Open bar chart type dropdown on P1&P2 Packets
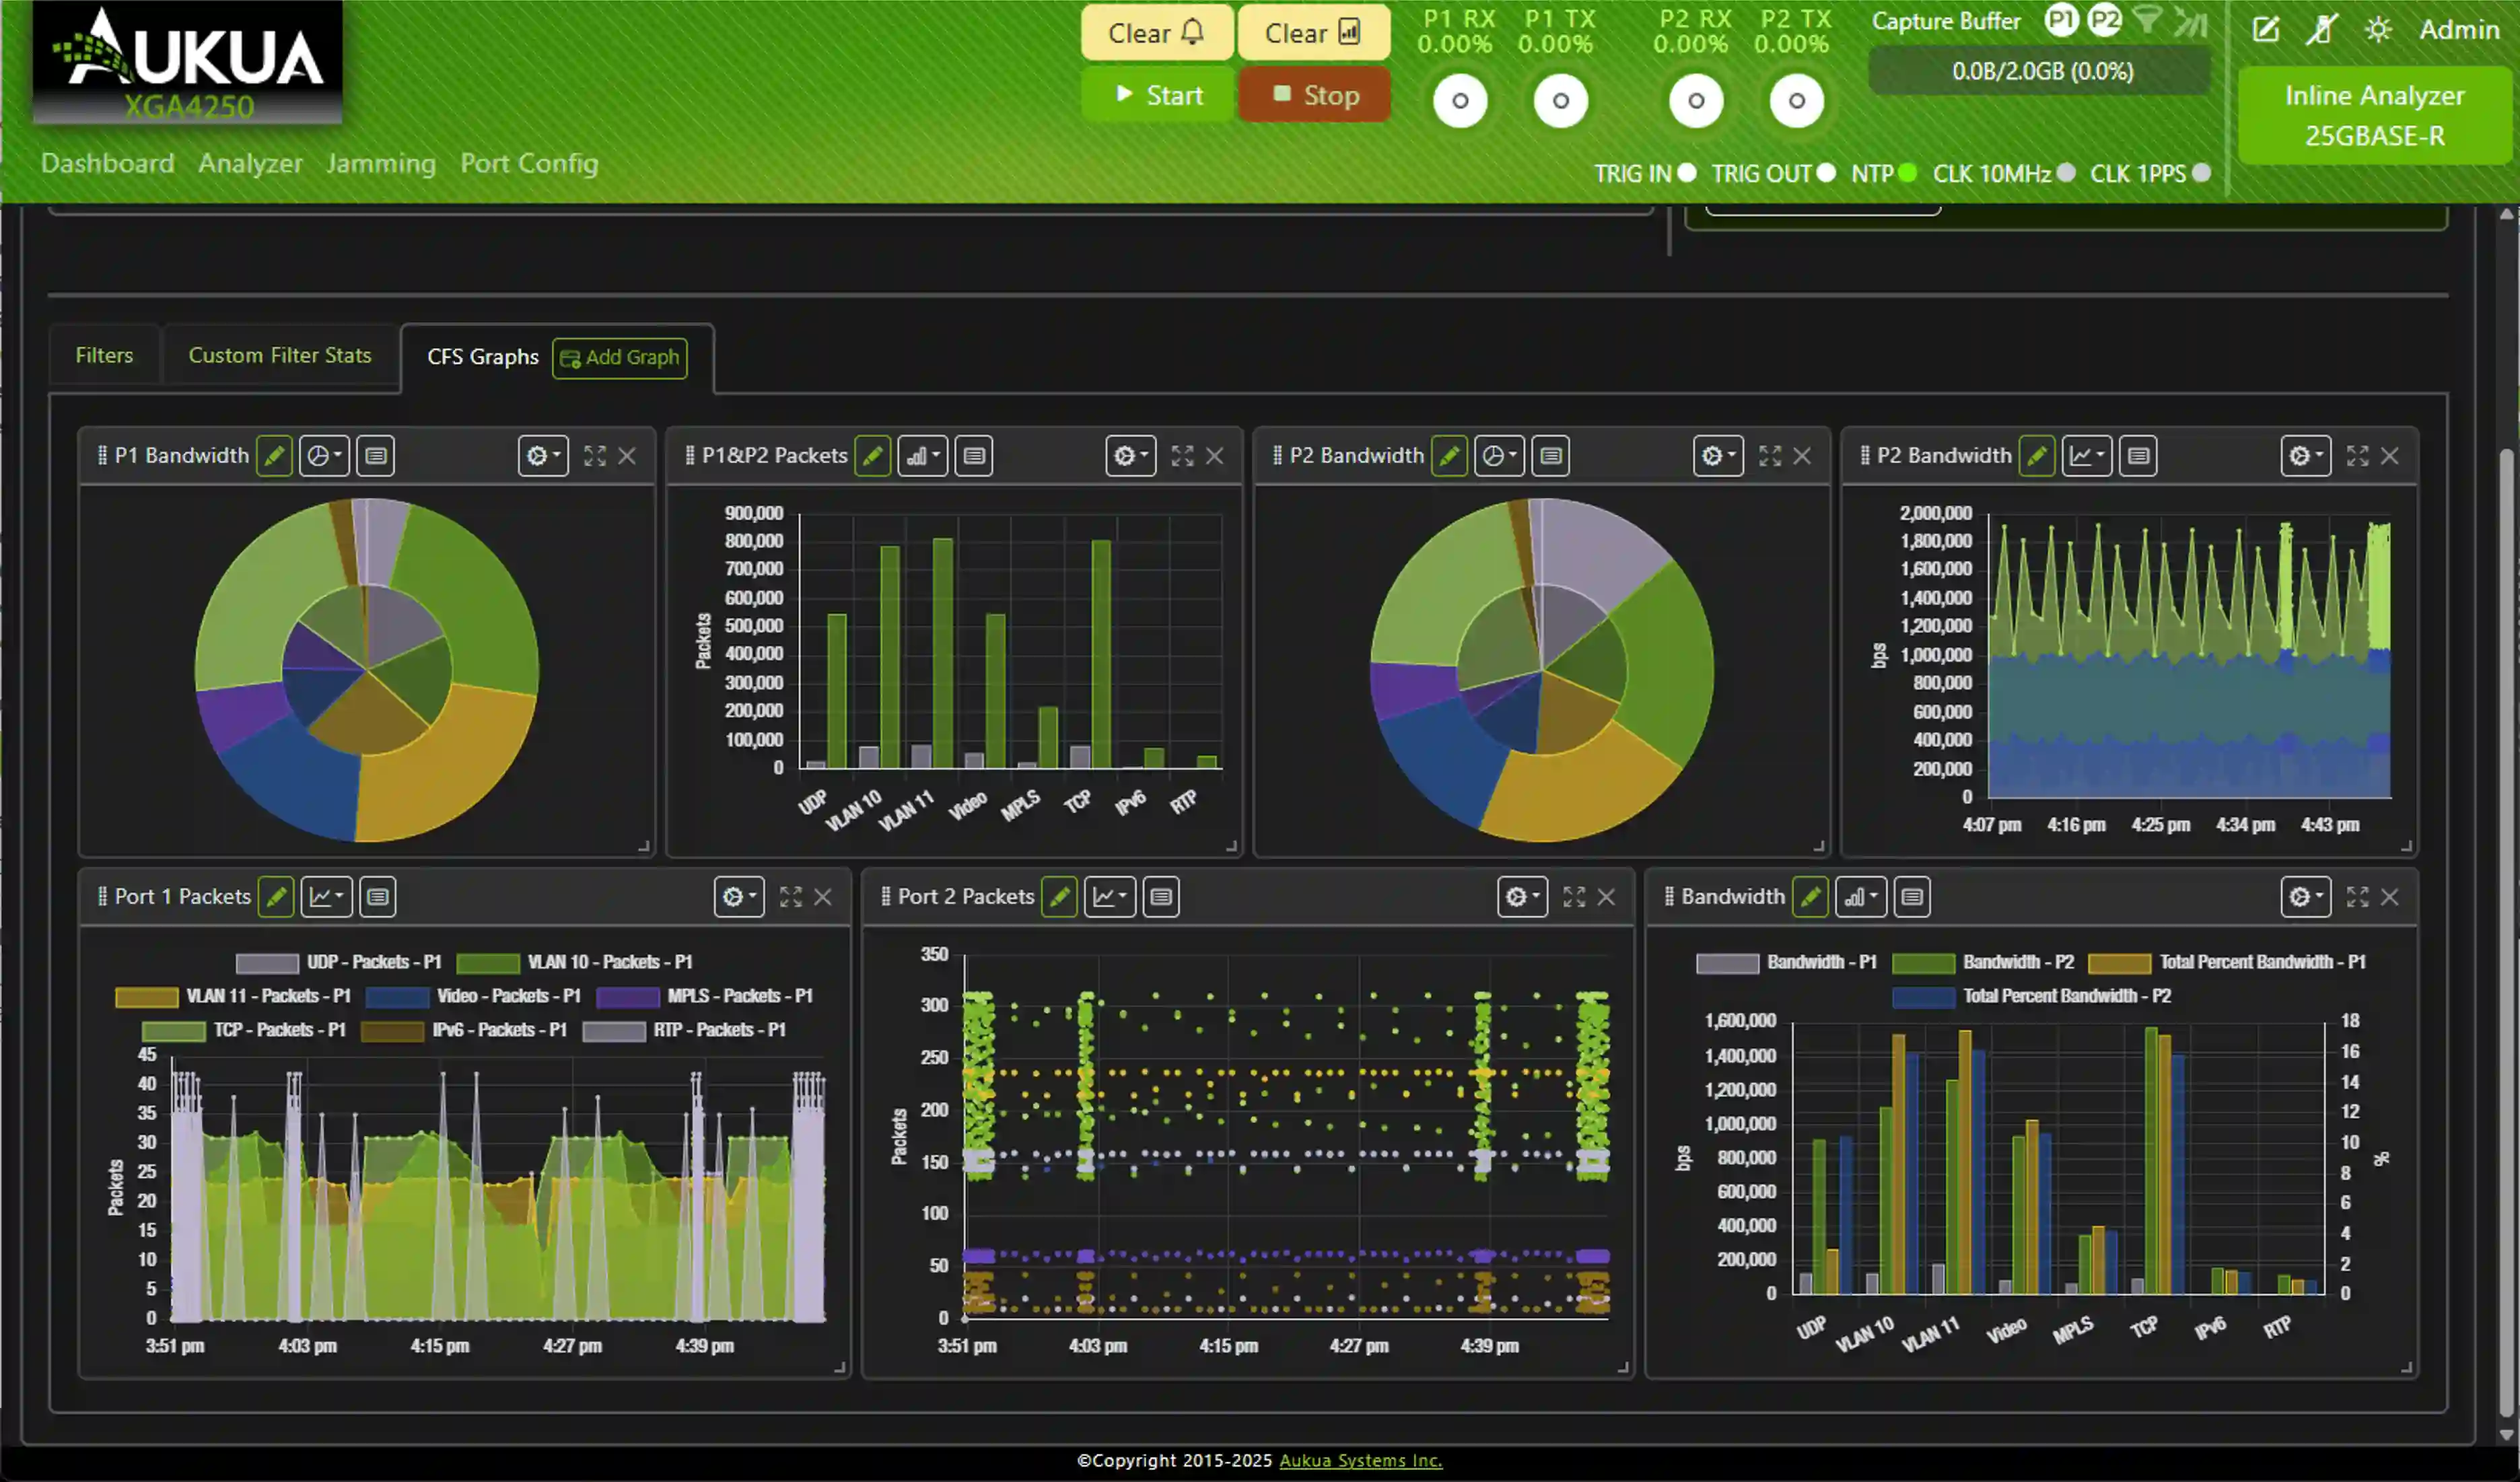Screen dimensions: 2520x1482 [x=922, y=456]
